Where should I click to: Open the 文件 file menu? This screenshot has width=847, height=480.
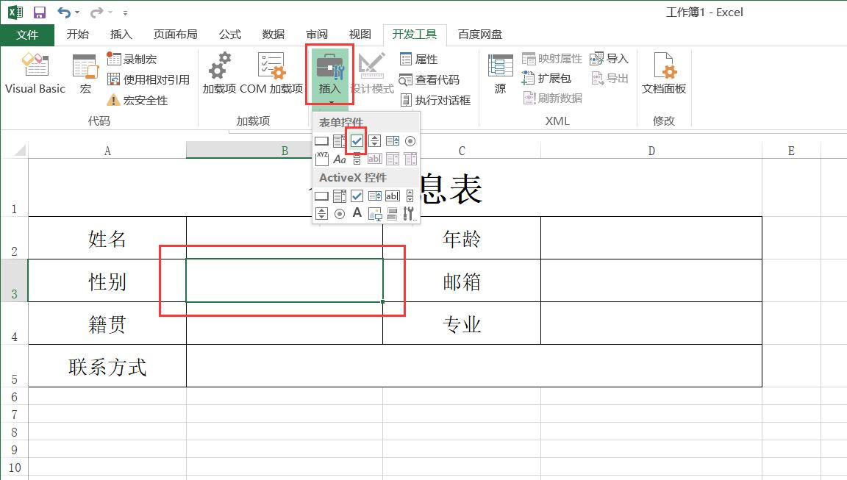tap(27, 35)
